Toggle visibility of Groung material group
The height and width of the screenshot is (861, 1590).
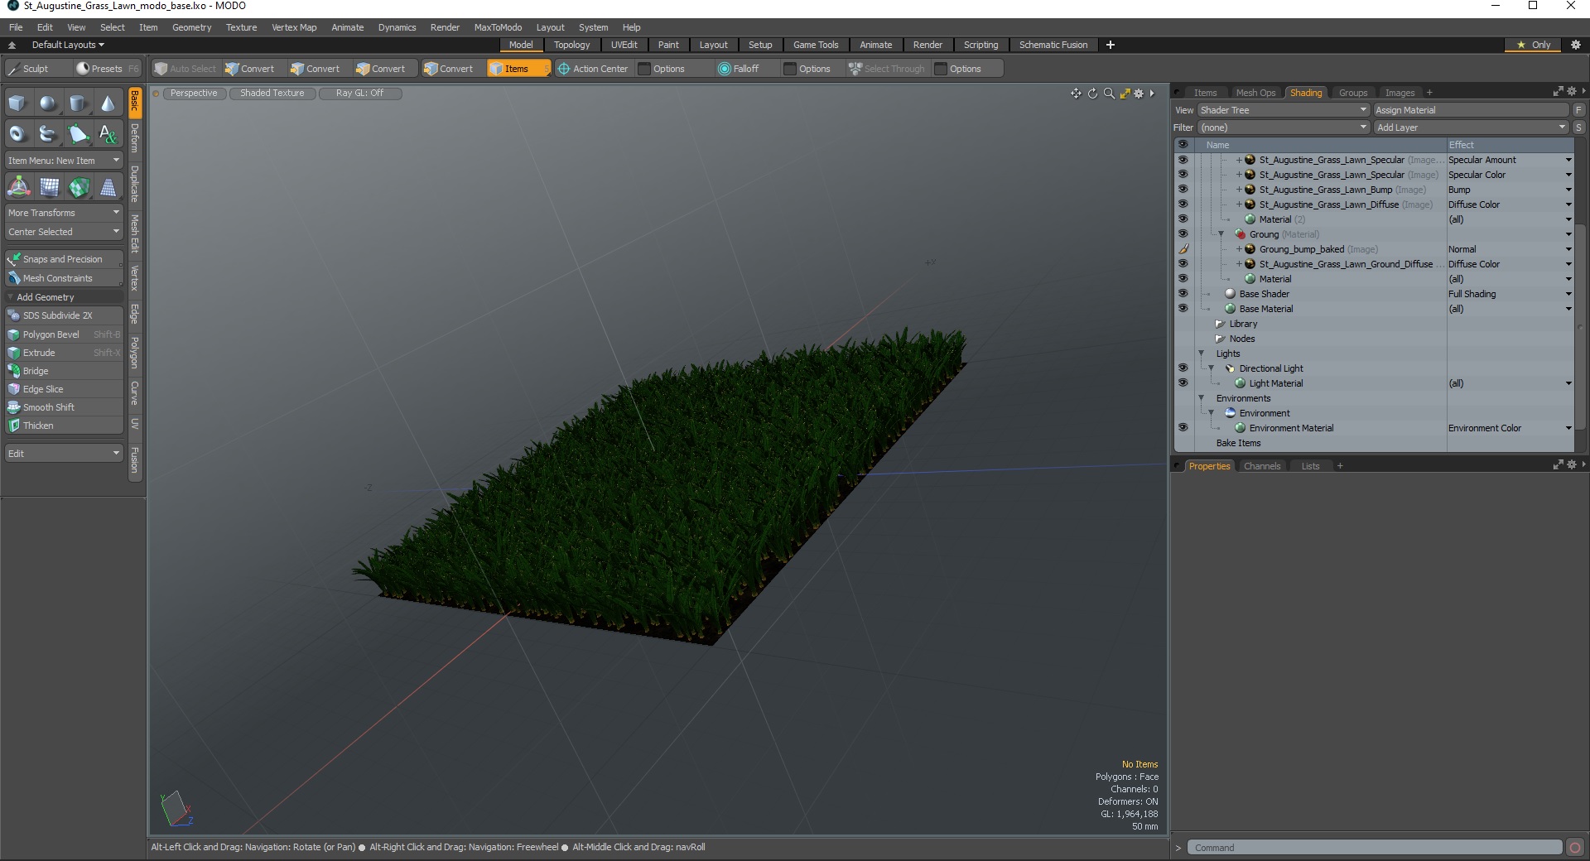1183,234
